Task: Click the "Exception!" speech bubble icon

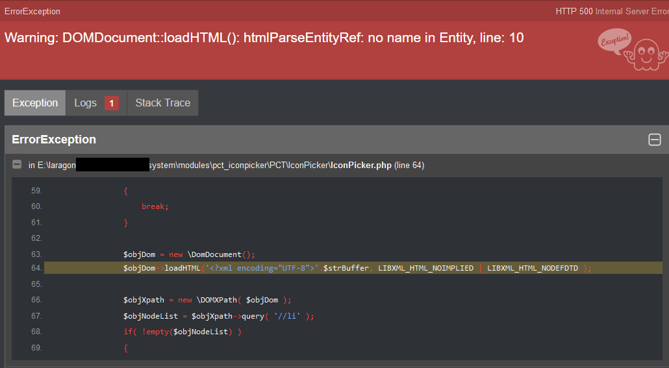Action: (x=614, y=40)
